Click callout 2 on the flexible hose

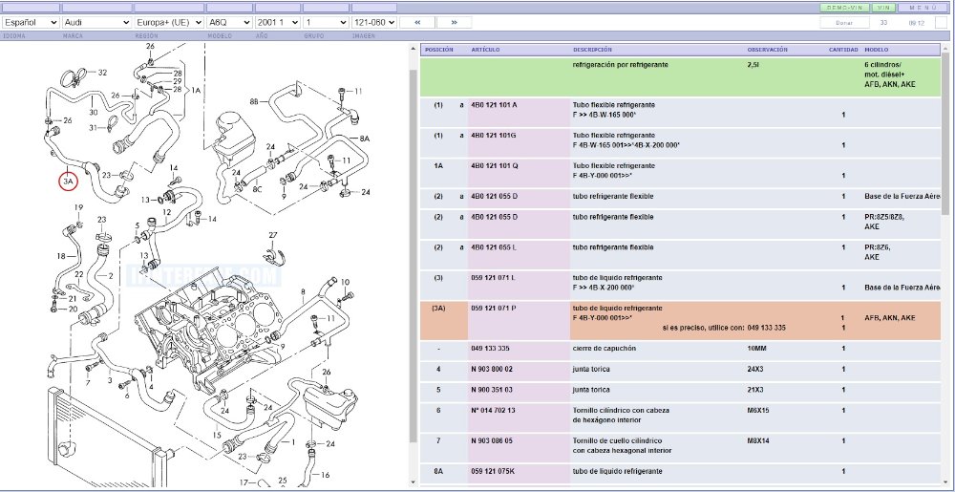click(111, 276)
